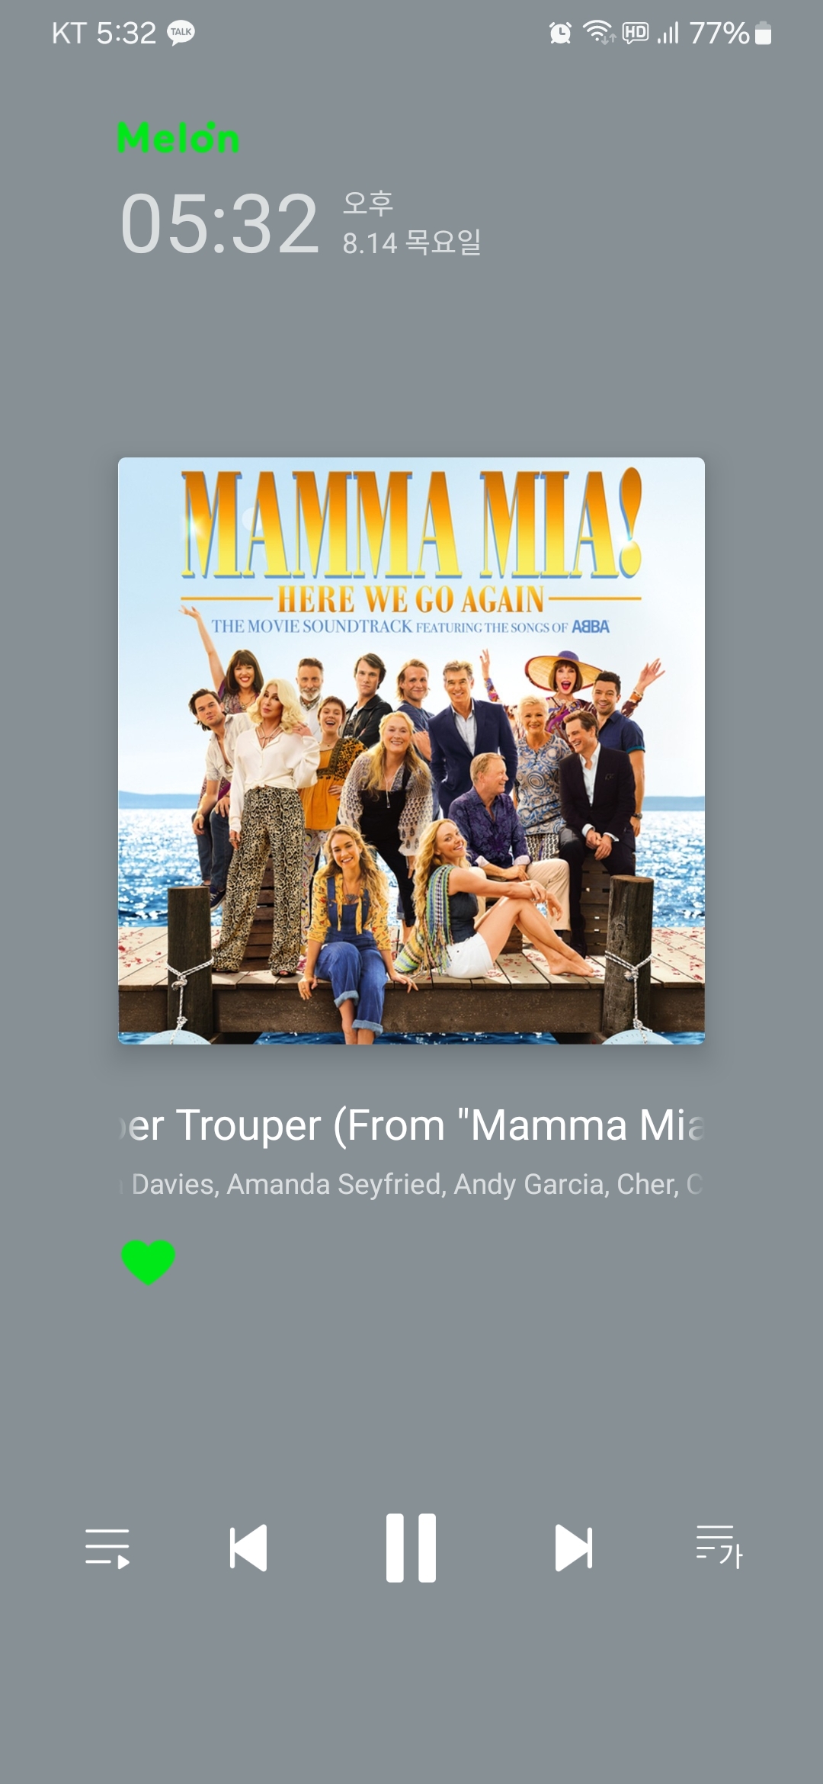Tap the HD voice indicator icon
The height and width of the screenshot is (1784, 823).
(636, 33)
